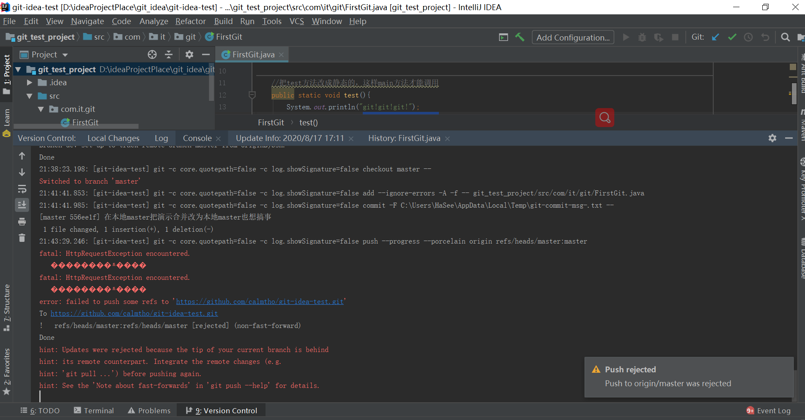Switch to the Log tab
The height and width of the screenshot is (420, 805).
[161, 138]
